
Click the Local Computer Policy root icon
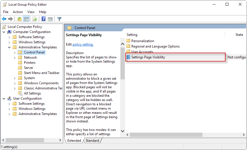click(x=4, y=27)
